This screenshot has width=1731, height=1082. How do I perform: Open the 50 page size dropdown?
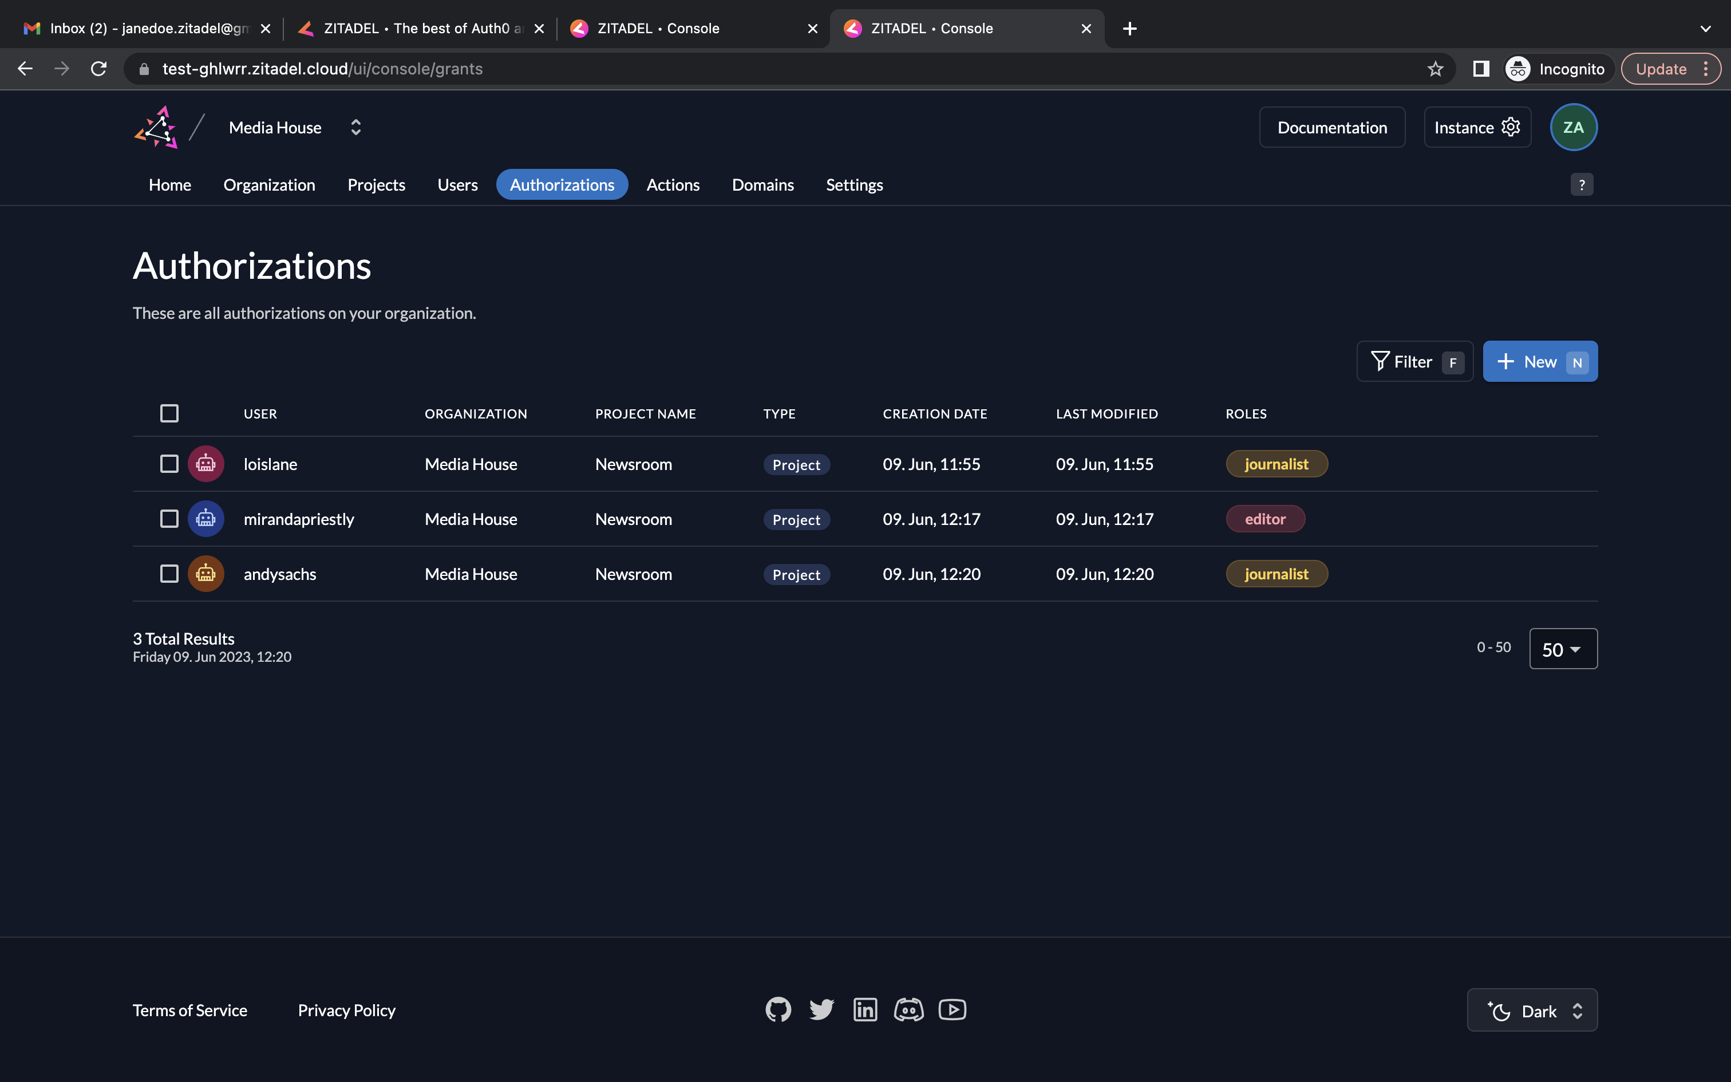[x=1563, y=649]
